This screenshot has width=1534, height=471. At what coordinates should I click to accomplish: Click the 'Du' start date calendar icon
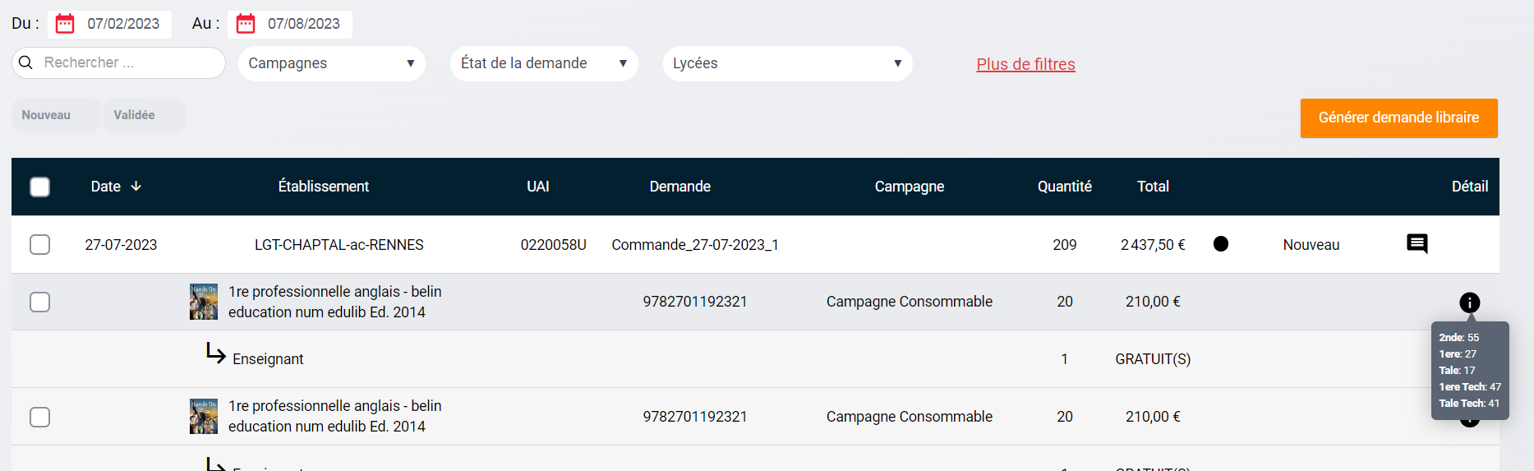point(65,24)
